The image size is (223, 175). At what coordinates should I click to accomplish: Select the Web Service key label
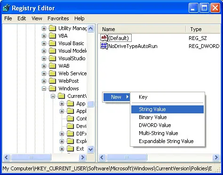click(72, 73)
